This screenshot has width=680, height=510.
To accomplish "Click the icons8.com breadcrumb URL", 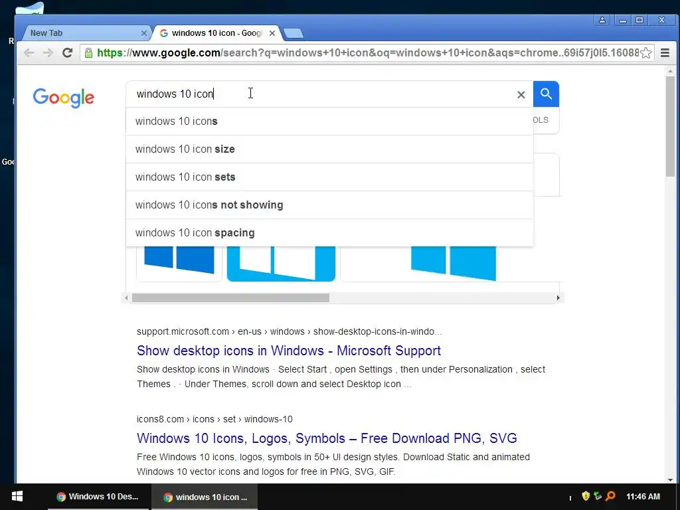I will point(214,420).
